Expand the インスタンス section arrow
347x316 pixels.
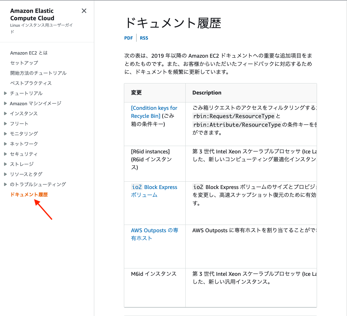pos(6,114)
